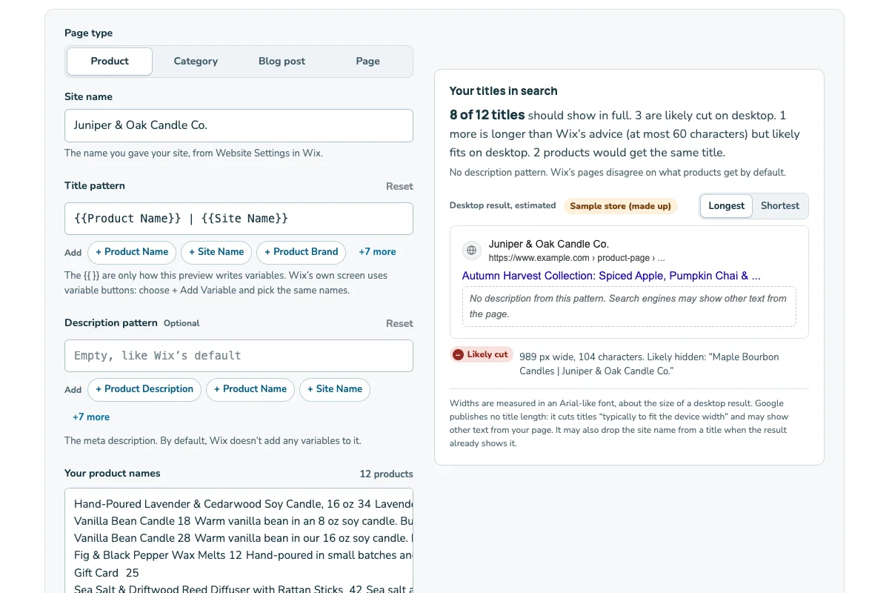Click the '8 of 12 titles' summary text
The width and height of the screenshot is (889, 593).
click(x=487, y=115)
